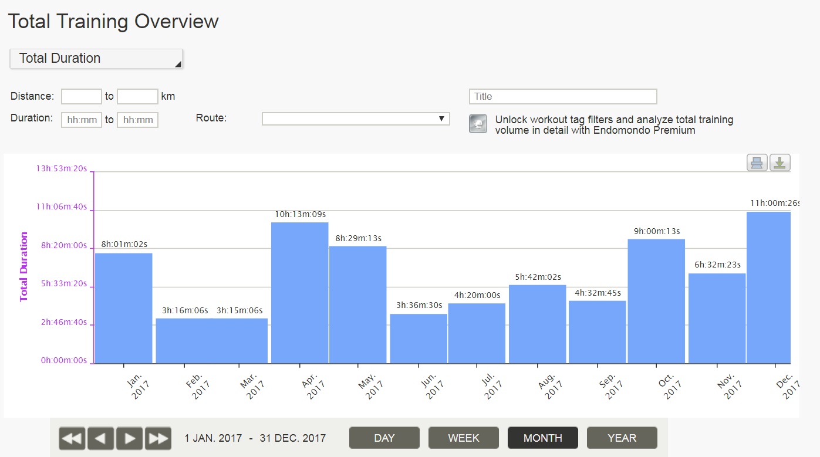Click the Mar. 2017 bar
820x457 pixels.
[x=240, y=341]
